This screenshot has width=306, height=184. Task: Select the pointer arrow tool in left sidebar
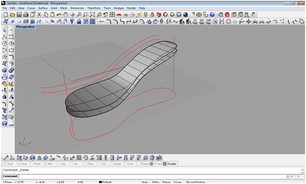coord(4,30)
